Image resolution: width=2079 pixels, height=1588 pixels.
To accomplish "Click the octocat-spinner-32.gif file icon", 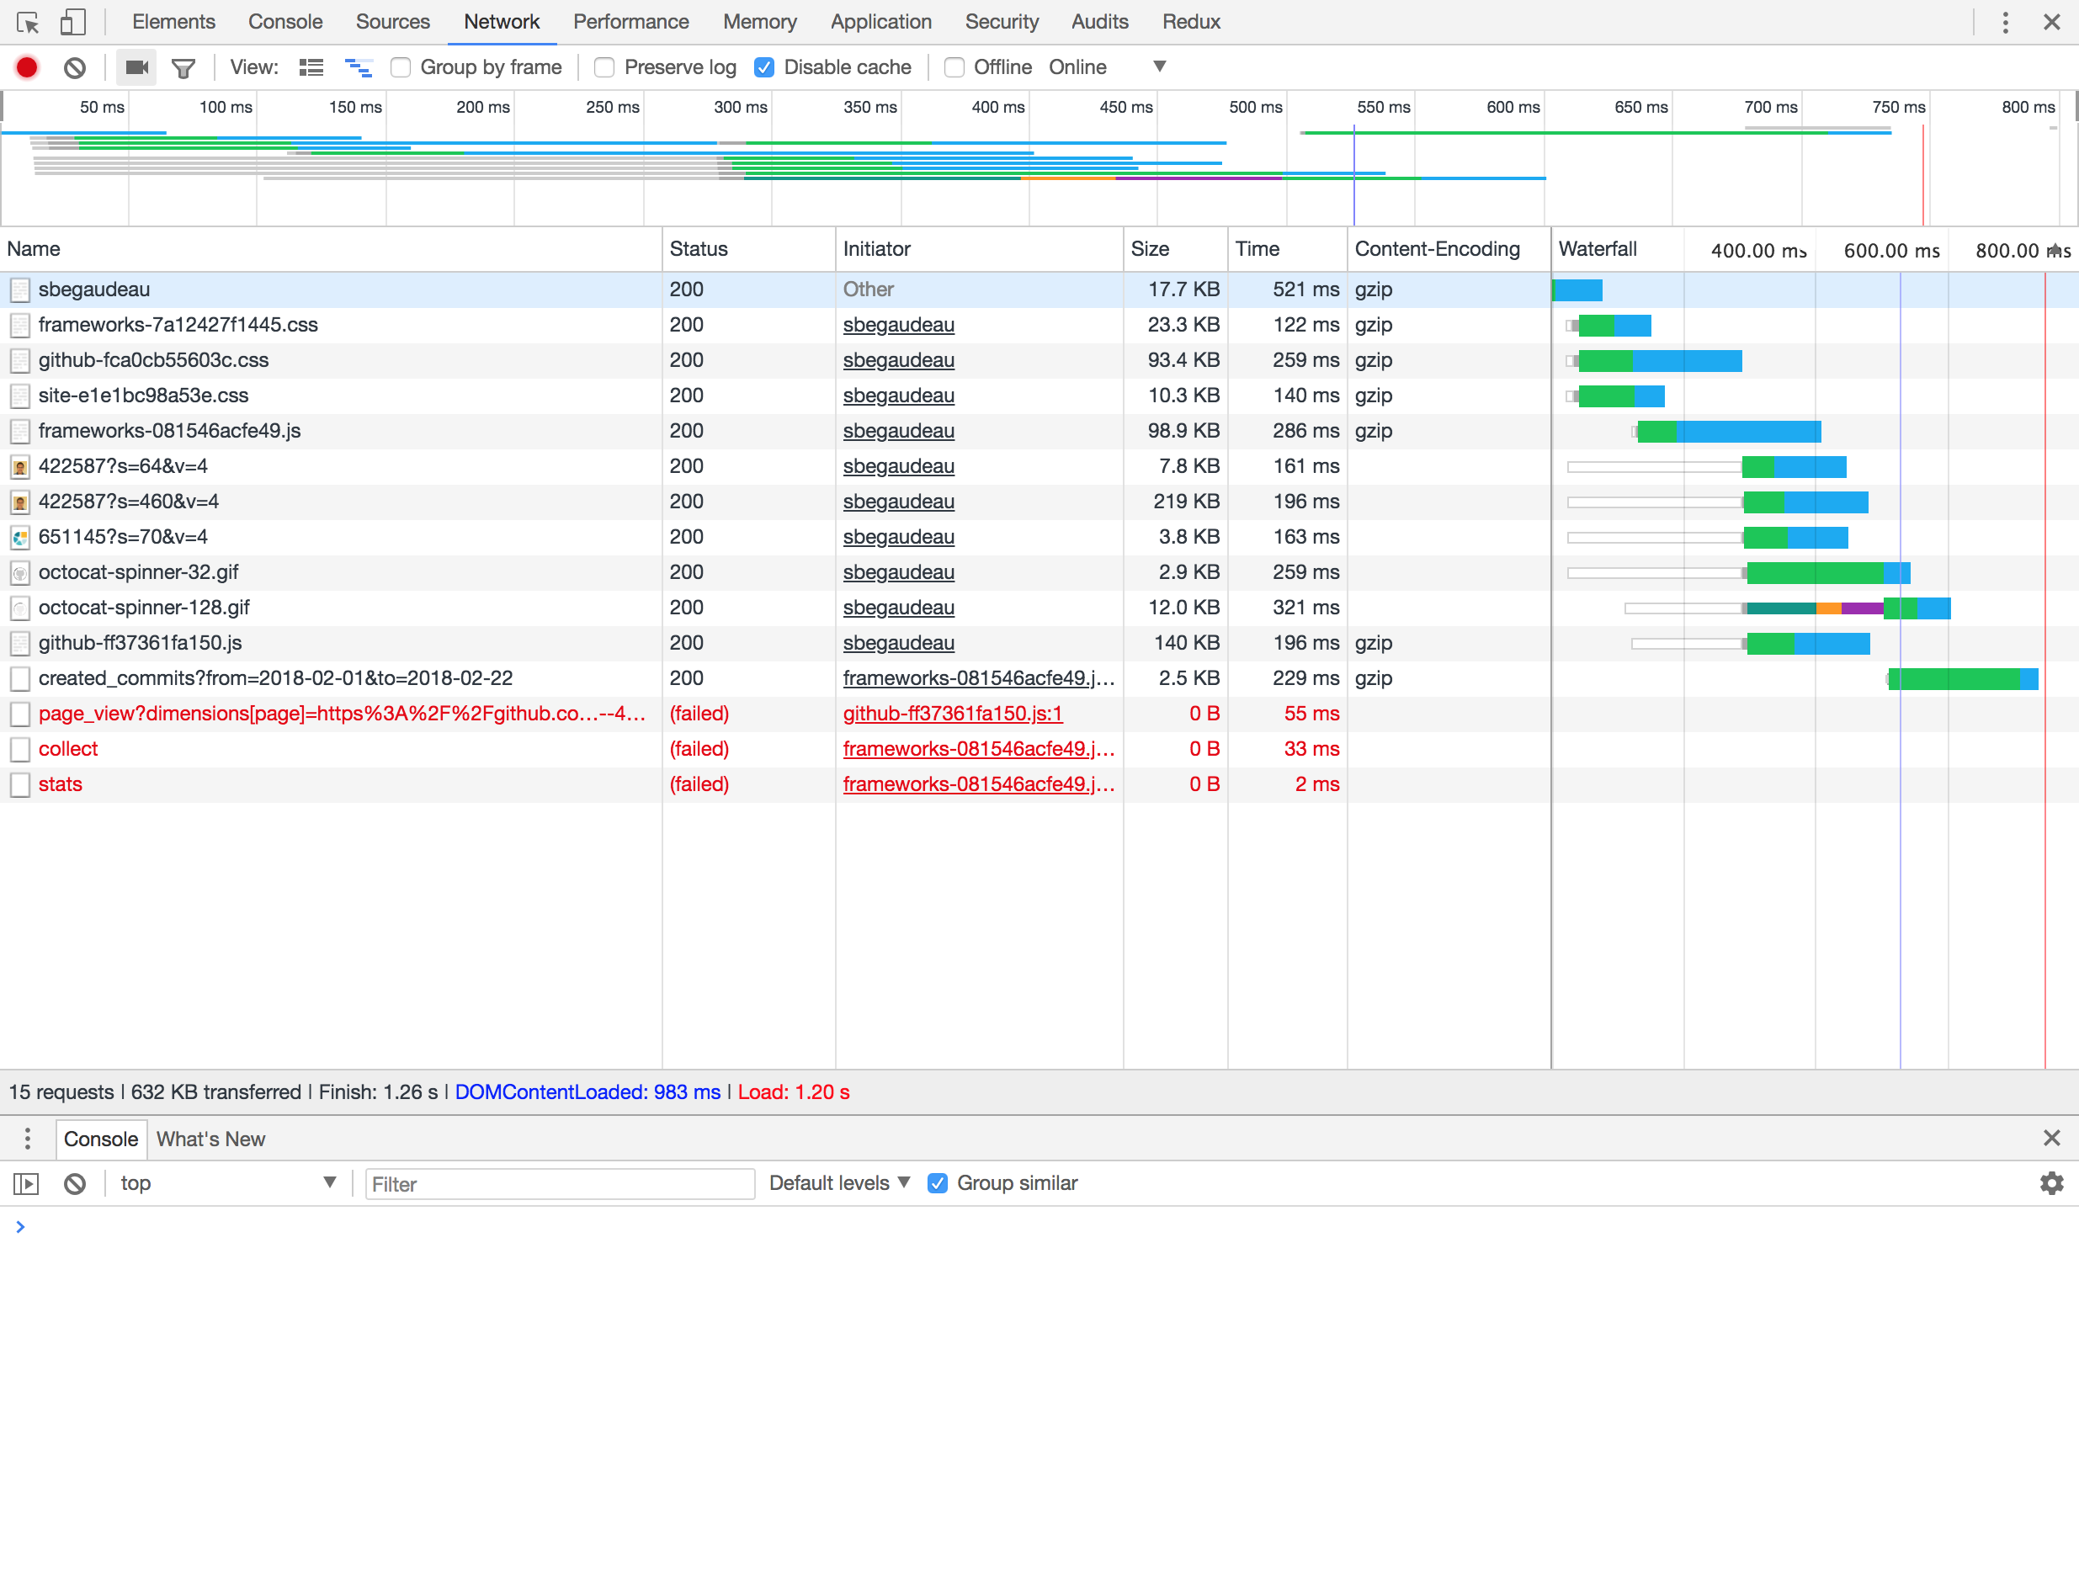I will [x=20, y=573].
